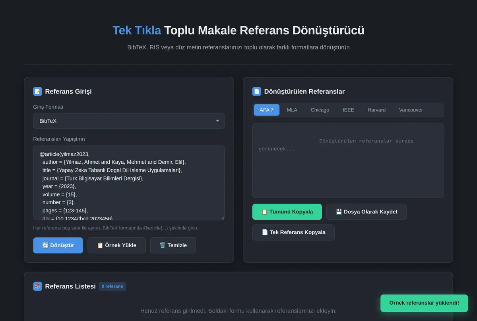Load sample references with Örnek Yükle
This screenshot has height=321, width=477.
point(116,245)
